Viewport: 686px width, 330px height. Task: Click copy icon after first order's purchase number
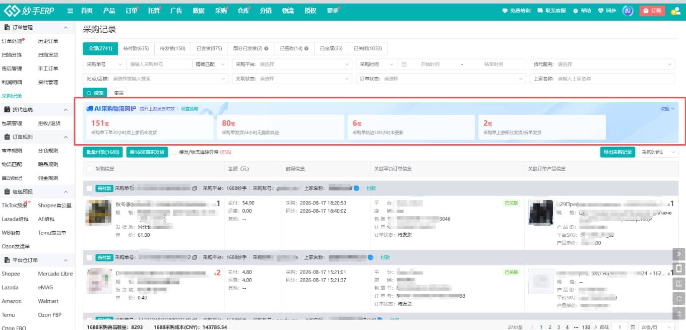click(195, 188)
